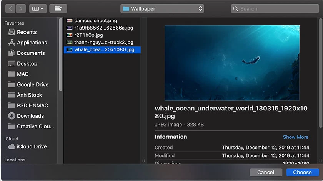
Task: Click the damcuoichuot.png file thumbnail icon
Action: pyautogui.click(x=70, y=21)
